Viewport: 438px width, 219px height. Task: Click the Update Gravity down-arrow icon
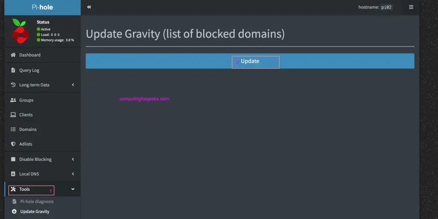click(x=15, y=211)
